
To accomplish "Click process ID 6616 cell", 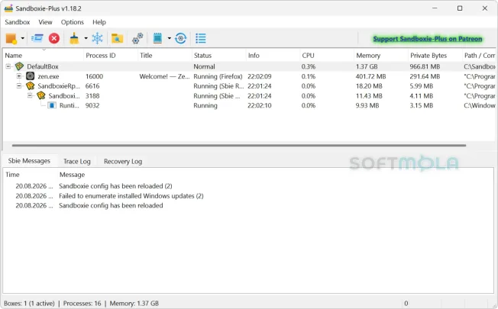I will tap(92, 86).
